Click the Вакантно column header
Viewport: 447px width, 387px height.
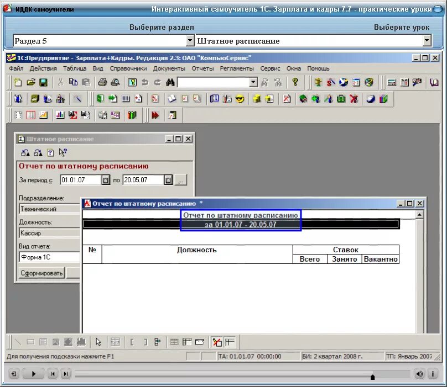click(x=381, y=259)
